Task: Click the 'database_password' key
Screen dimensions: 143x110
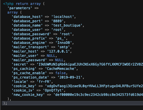Action: tap(31, 34)
